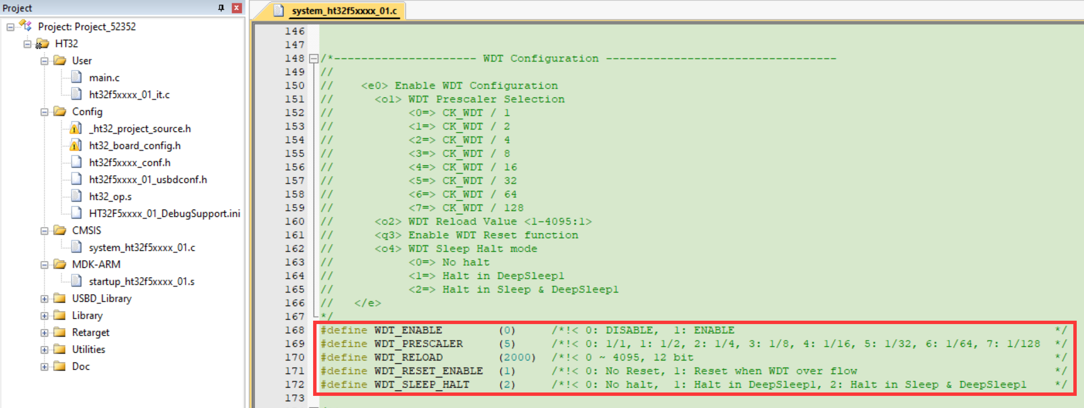Click the ht32_board_config.h warning icon
This screenshot has height=408, width=1084.
pyautogui.click(x=76, y=146)
